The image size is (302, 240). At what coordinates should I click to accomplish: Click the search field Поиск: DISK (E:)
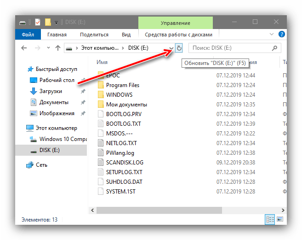point(235,48)
